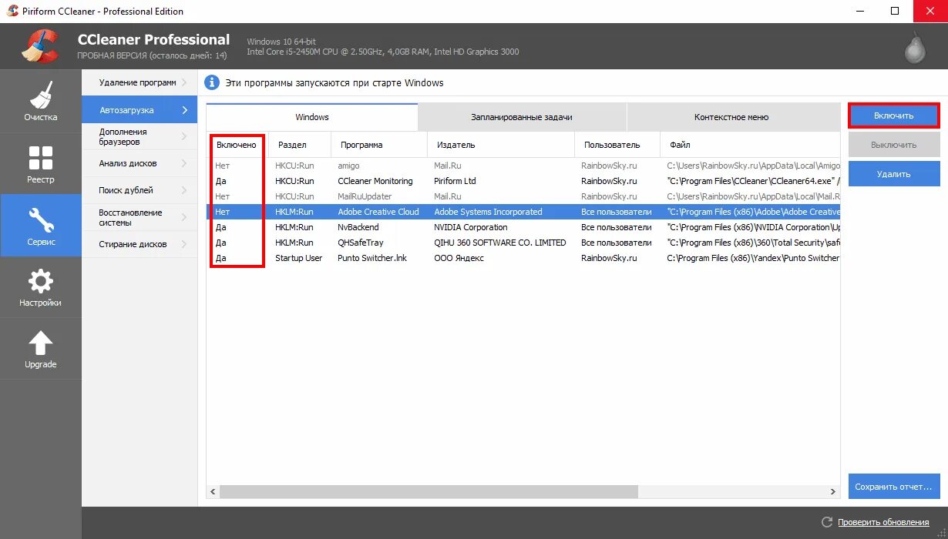Click the horizontal scrollbar thumb
Image resolution: width=948 pixels, height=539 pixels.
coord(429,491)
